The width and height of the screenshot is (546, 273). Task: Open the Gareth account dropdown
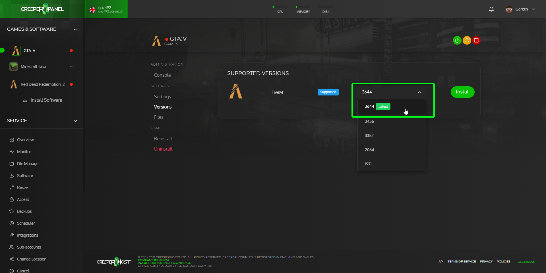[x=533, y=9]
